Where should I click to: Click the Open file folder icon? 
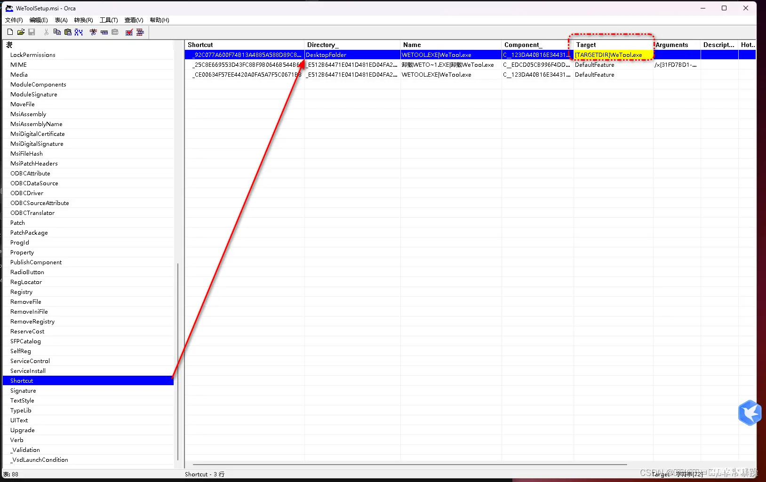pos(21,32)
